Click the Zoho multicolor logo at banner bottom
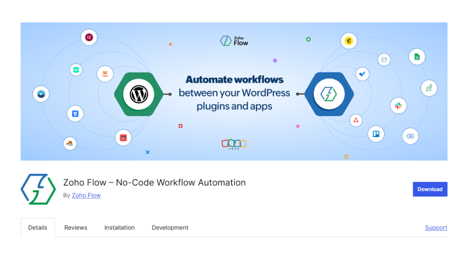This screenshot has height=255, width=467. pos(234,144)
